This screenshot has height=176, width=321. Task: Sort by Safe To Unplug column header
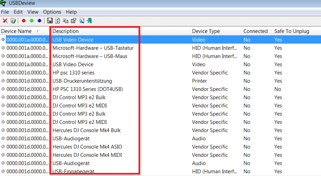(289, 31)
